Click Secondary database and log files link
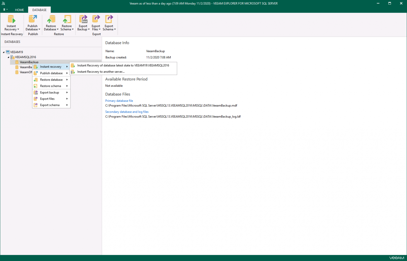The image size is (407, 261). click(x=127, y=112)
